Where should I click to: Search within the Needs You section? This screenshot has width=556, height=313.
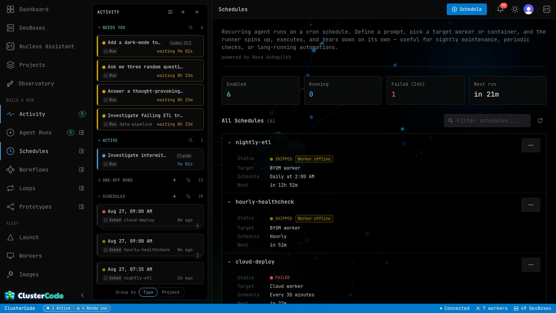coord(191,27)
